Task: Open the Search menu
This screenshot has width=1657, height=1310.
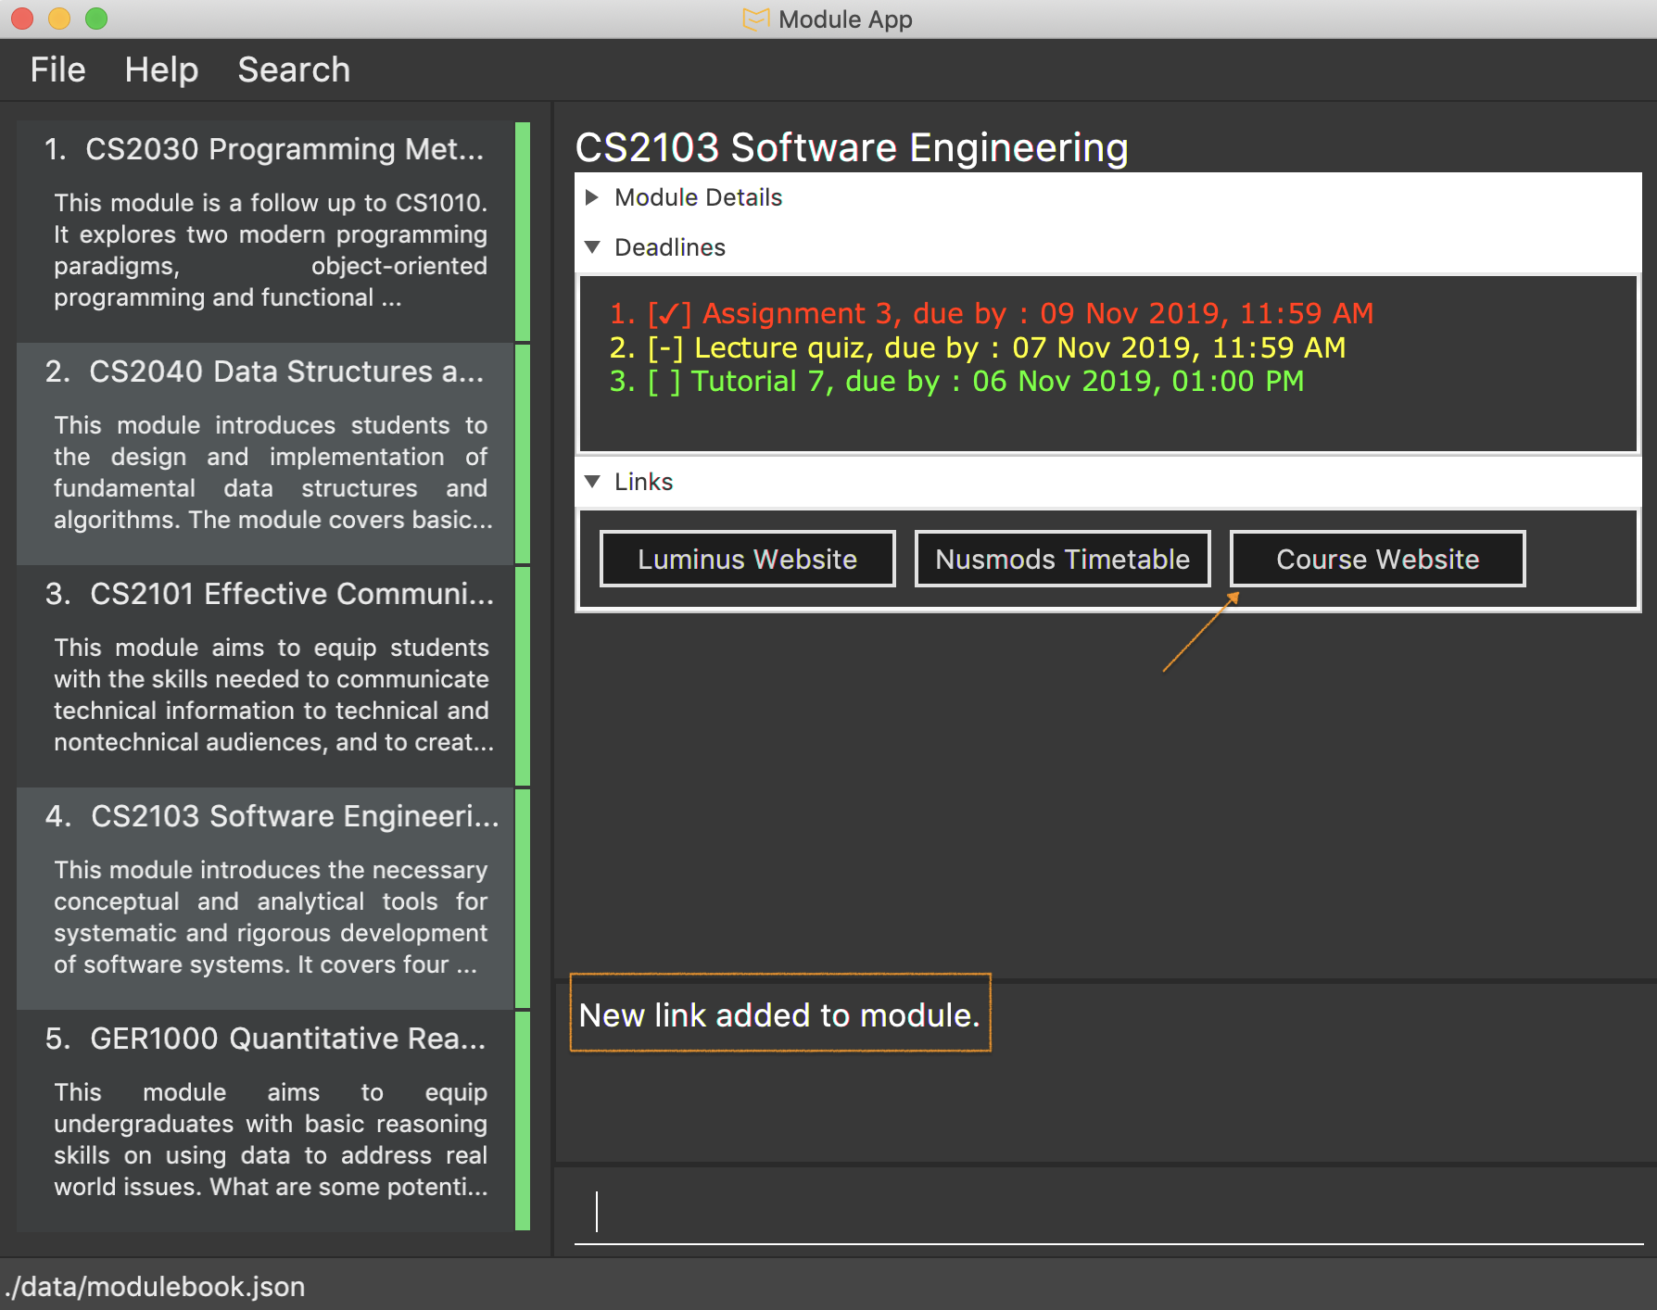Action: point(294,69)
